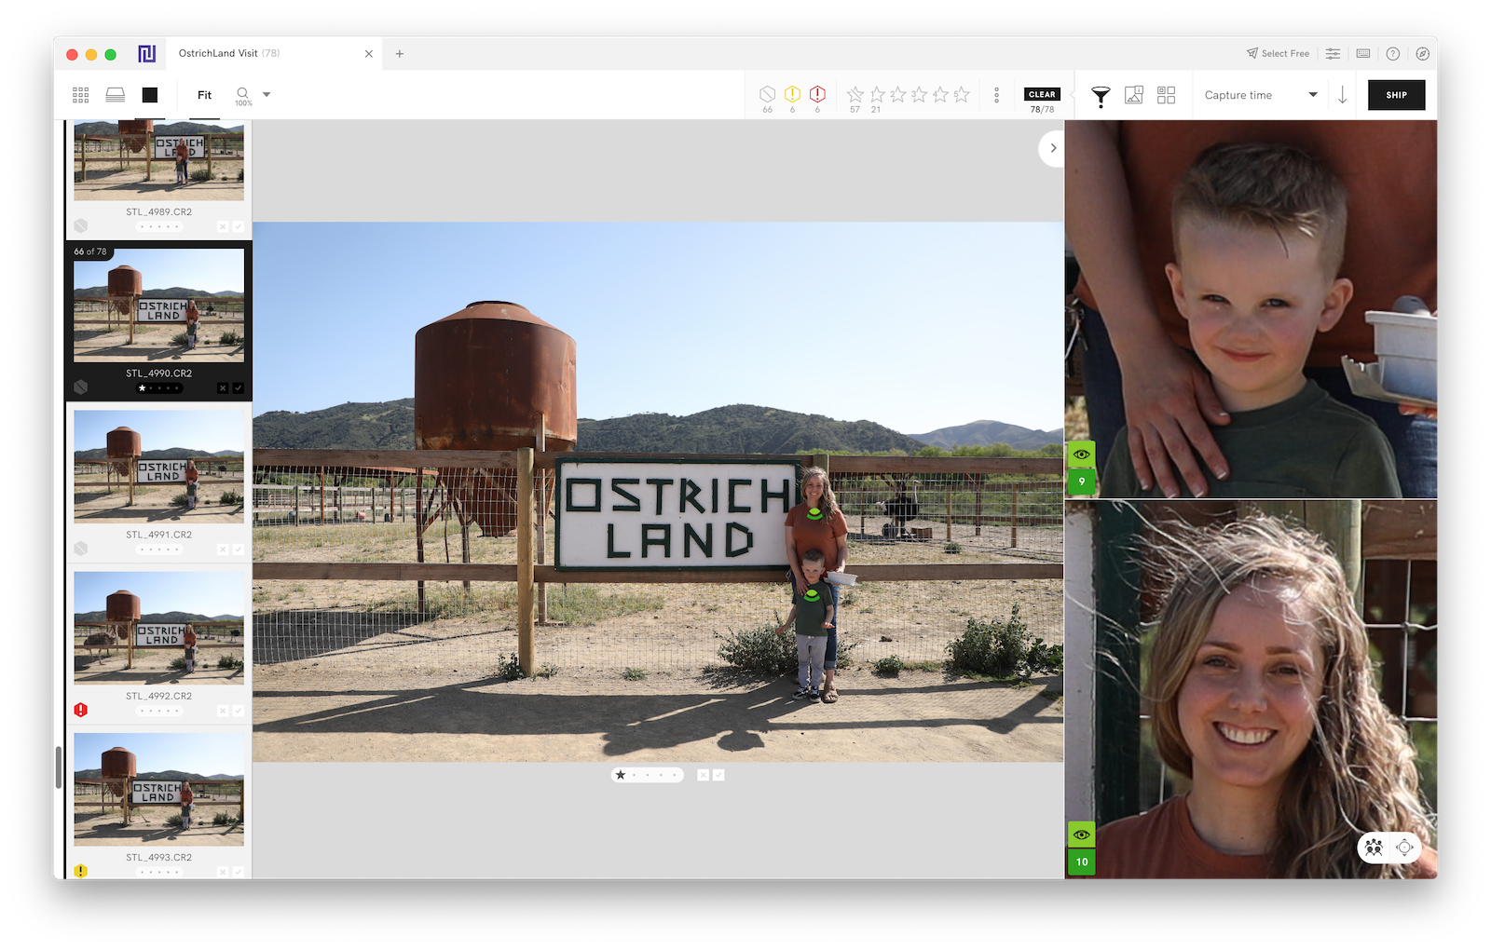The width and height of the screenshot is (1491, 950).
Task: Reject STL_4990.CR2 with X tag
Action: coord(223,388)
